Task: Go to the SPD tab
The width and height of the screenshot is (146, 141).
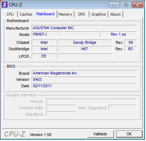Action: point(82,14)
